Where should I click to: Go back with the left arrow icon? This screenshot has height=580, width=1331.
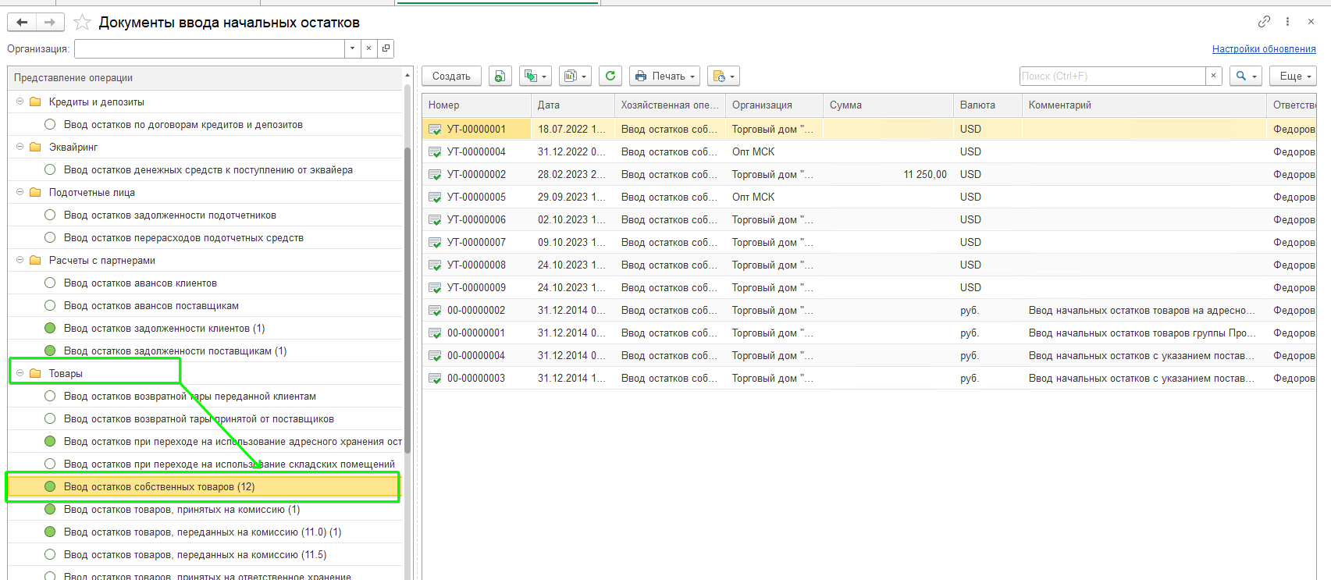[22, 23]
